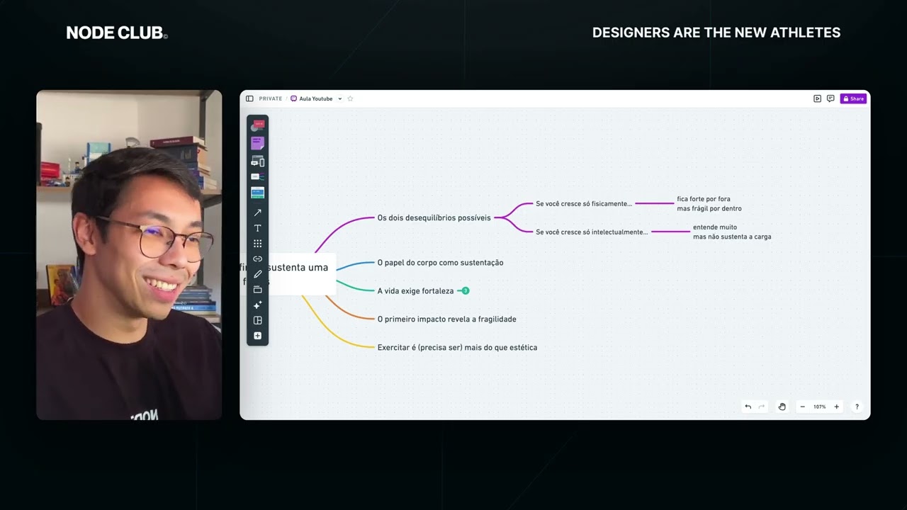The height and width of the screenshot is (510, 907).
Task: Click the Aula Youtube board name
Action: point(315,98)
